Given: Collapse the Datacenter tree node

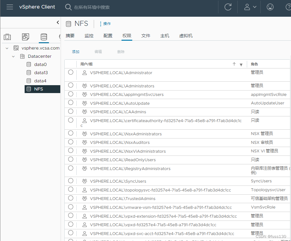Looking at the screenshot, I should pos(13,56).
